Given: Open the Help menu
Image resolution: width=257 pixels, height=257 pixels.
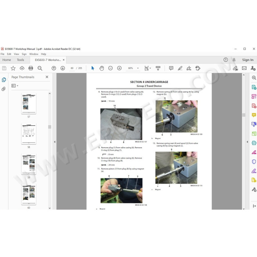Looking at the screenshot, I should point(43,54).
